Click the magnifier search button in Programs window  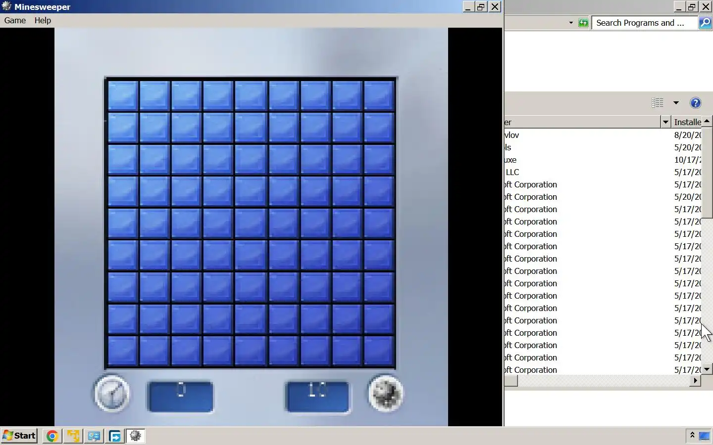[705, 23]
